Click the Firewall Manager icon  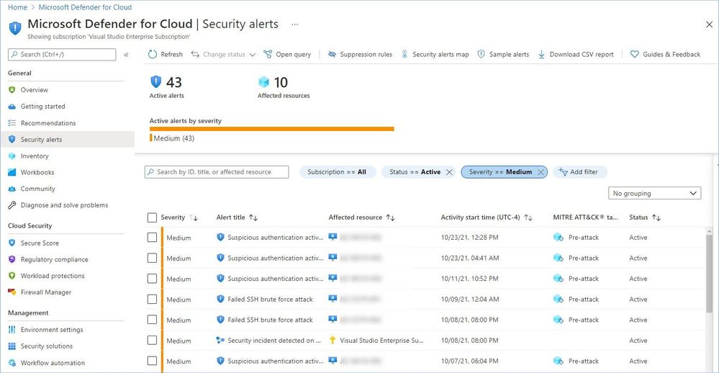pos(12,292)
